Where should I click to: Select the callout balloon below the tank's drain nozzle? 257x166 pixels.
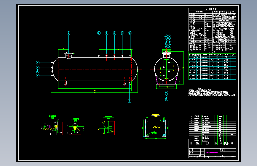click(130, 101)
